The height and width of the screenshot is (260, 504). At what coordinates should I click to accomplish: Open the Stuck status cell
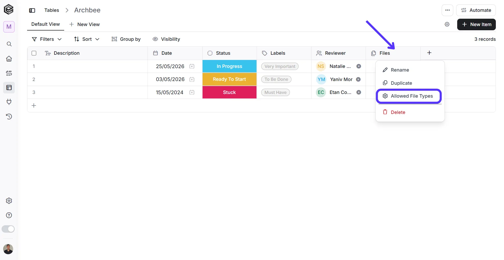[229, 92]
